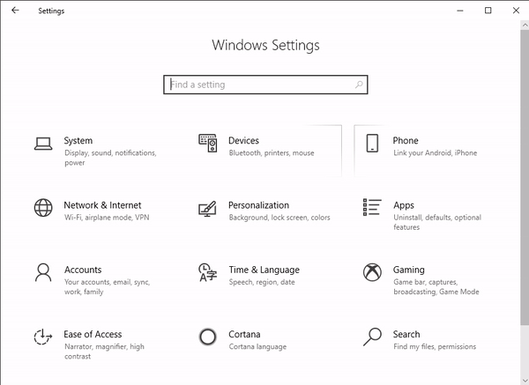
Task: Click 'Display, sound, notifications, power' text
Action: tap(110, 158)
